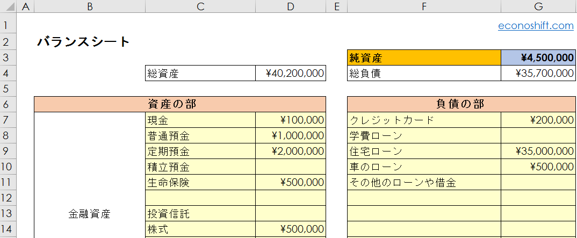
Task: Click row 9 header
Action: tap(8, 152)
